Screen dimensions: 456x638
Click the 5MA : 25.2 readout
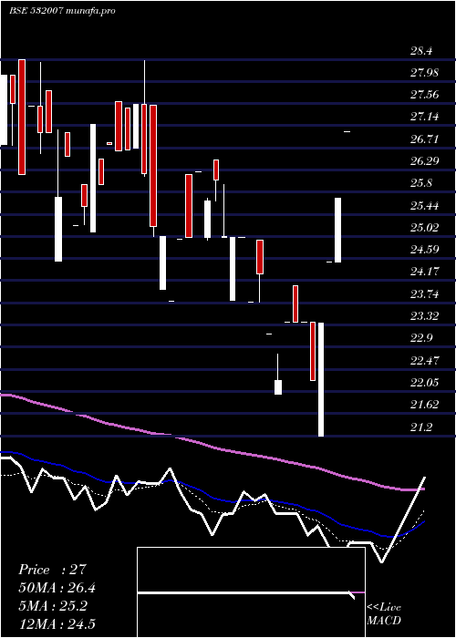pos(53,606)
